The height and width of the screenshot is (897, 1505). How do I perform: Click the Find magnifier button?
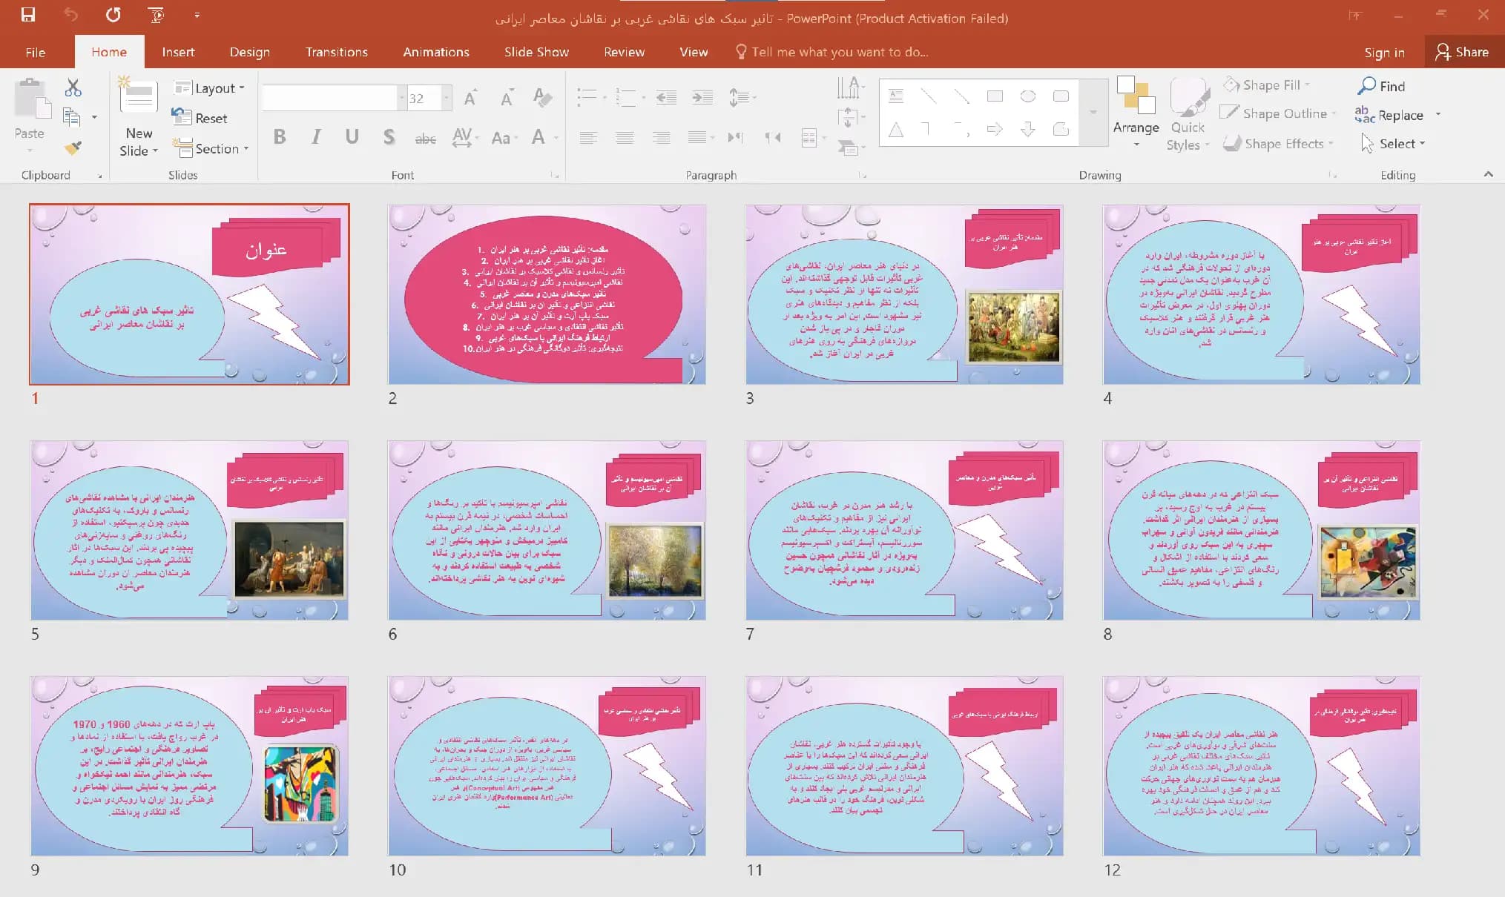point(1382,86)
